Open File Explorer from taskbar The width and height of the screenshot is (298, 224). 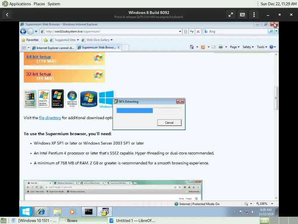click(57, 212)
